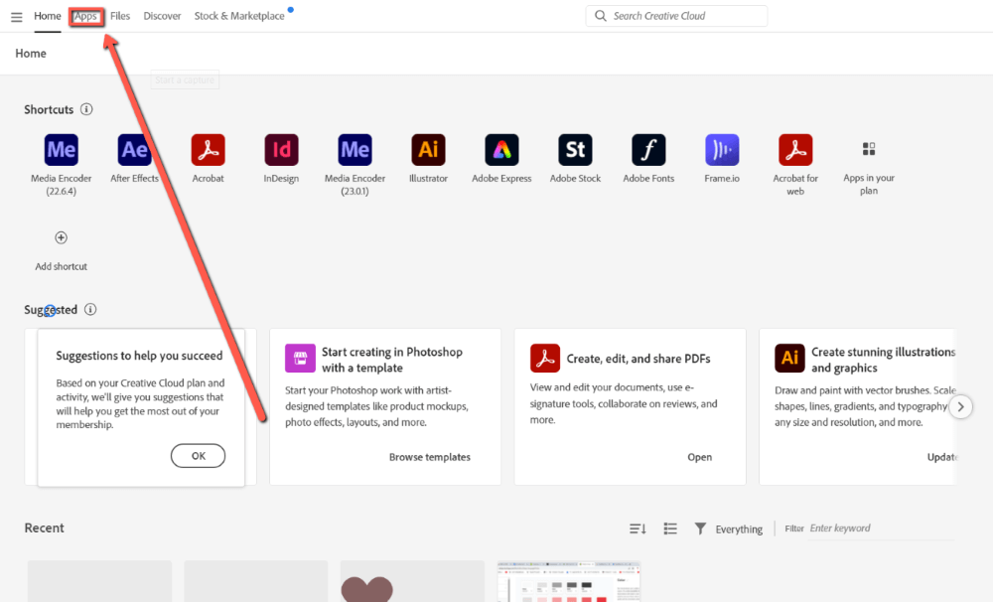Open the Everything filter dropdown

tap(739, 529)
